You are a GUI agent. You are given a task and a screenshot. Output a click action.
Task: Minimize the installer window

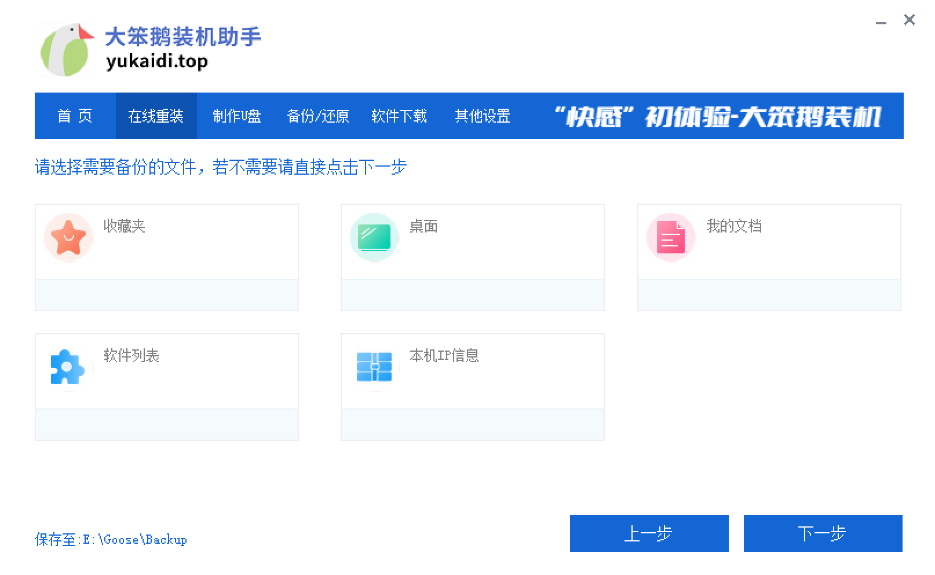(881, 22)
